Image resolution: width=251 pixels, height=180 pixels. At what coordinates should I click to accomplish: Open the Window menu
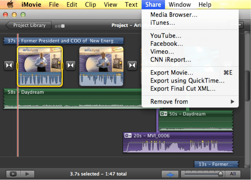click(x=180, y=4)
